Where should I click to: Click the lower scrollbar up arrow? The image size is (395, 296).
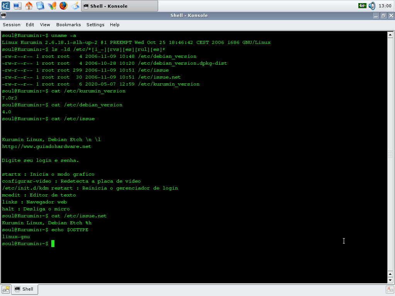point(390,274)
